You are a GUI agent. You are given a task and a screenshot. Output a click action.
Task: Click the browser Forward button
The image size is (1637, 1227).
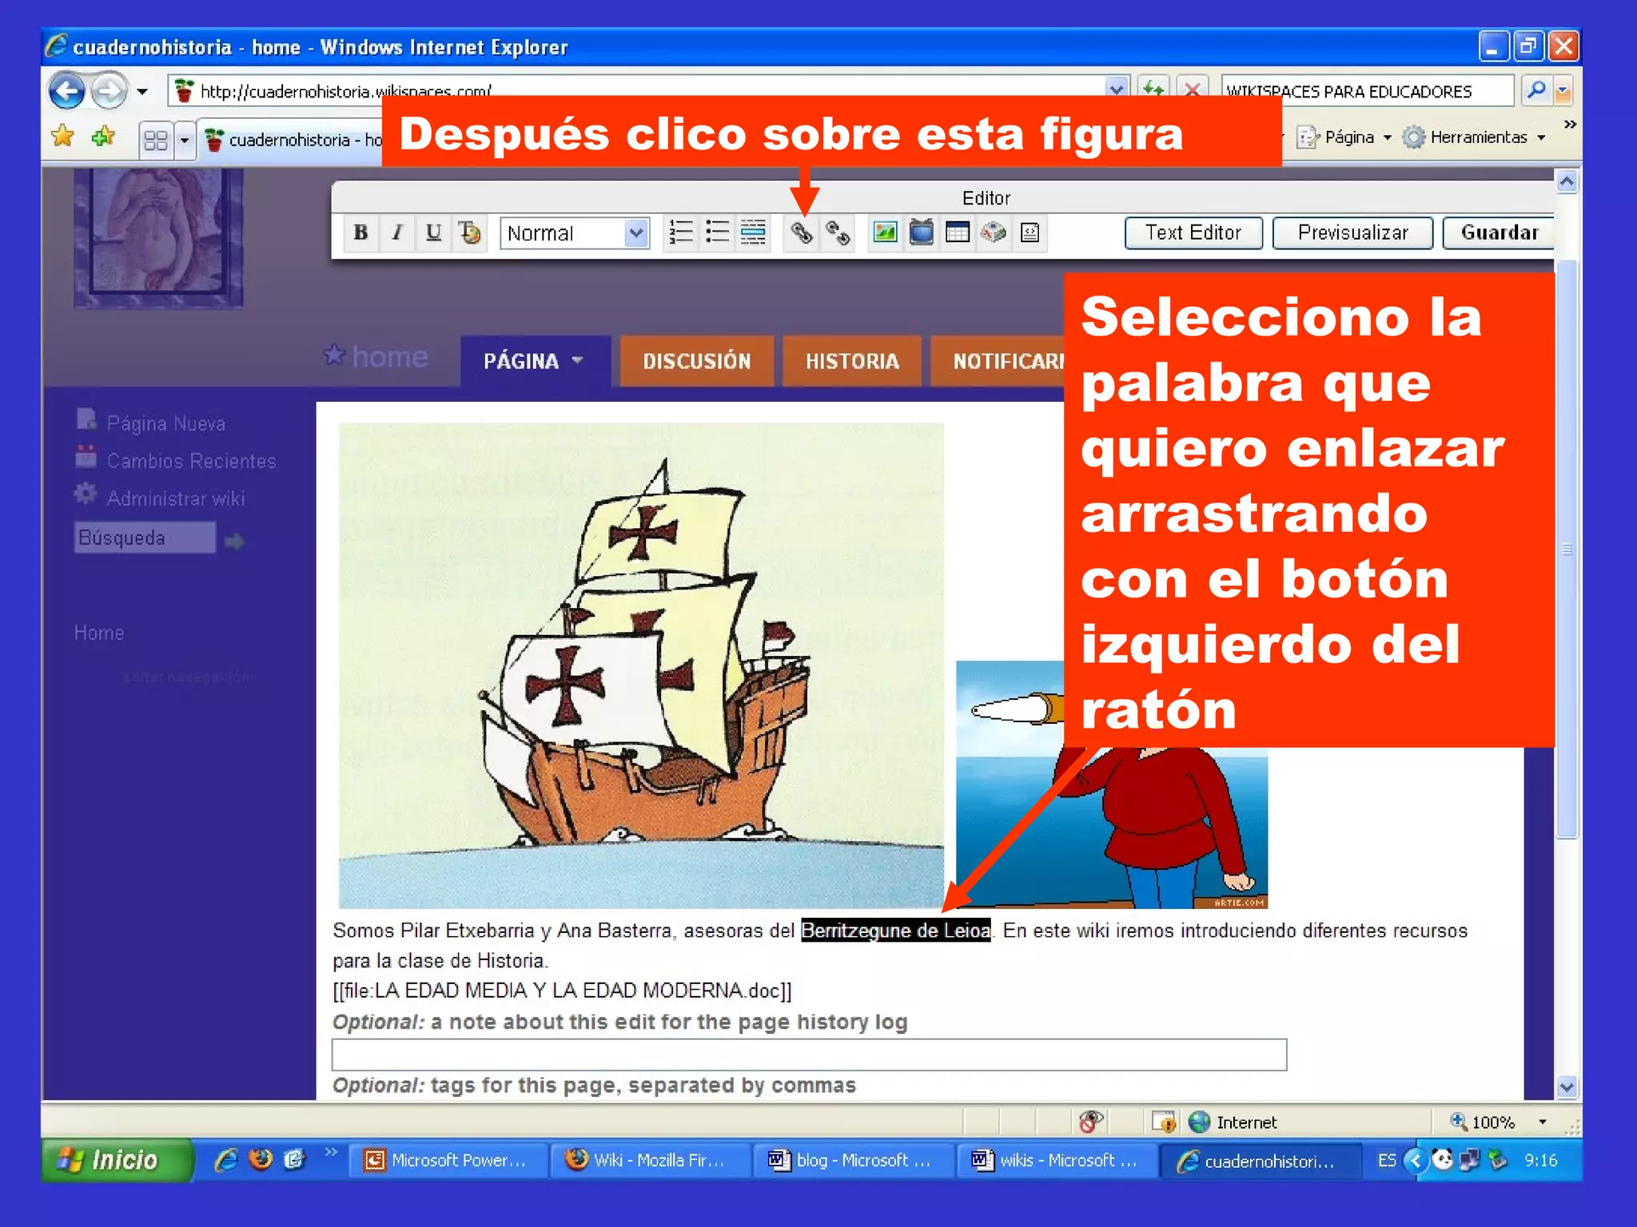click(x=109, y=91)
